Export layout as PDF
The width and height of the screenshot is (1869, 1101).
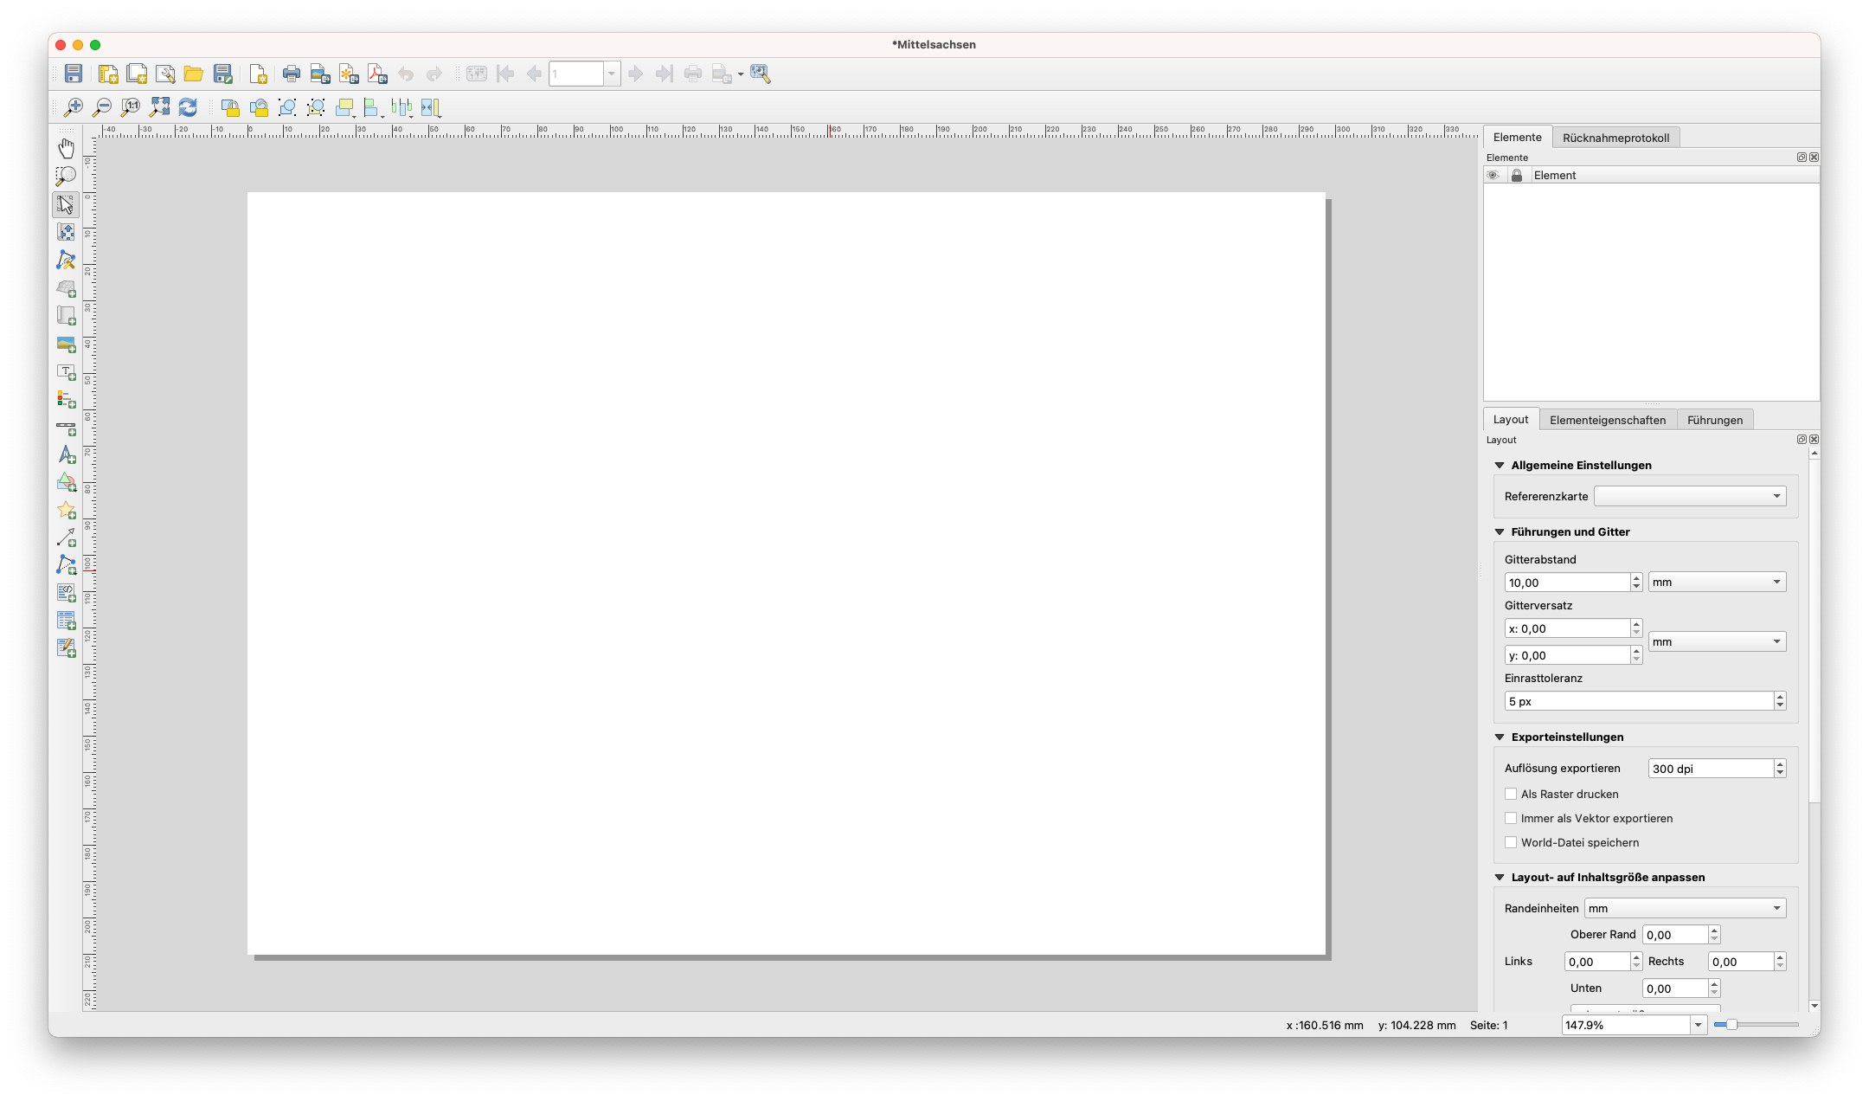pos(377,74)
